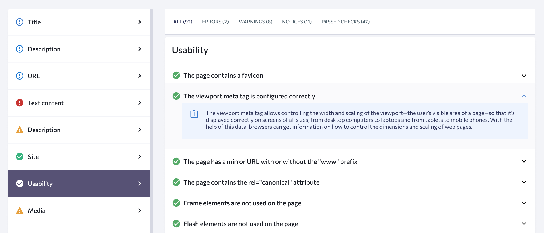
Task: Select the Site category in sidebar
Action: pos(79,157)
